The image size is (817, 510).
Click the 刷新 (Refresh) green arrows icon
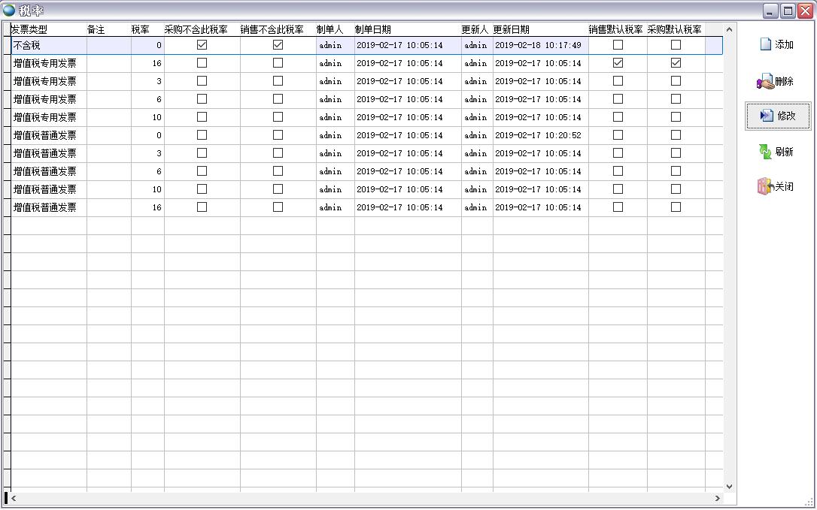(765, 152)
